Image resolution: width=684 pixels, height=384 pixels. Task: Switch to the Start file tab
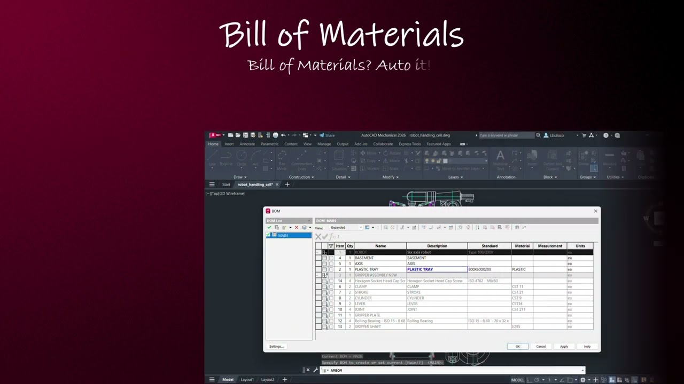(226, 185)
